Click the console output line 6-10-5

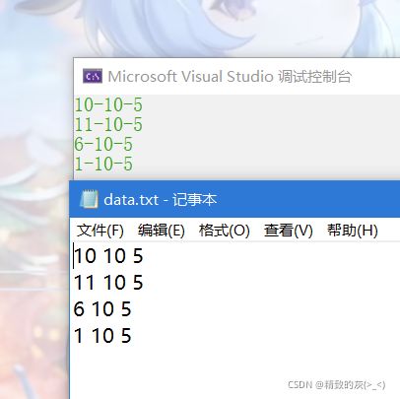pos(103,145)
